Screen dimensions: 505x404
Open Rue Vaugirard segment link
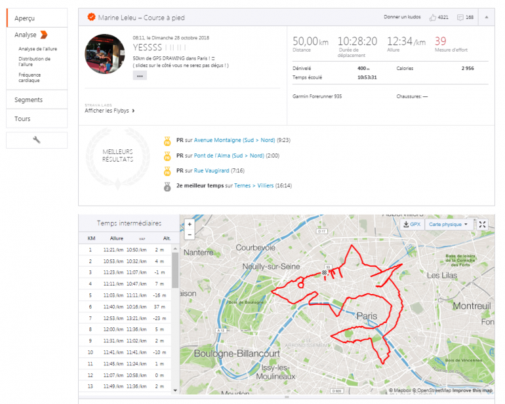pyautogui.click(x=212, y=170)
